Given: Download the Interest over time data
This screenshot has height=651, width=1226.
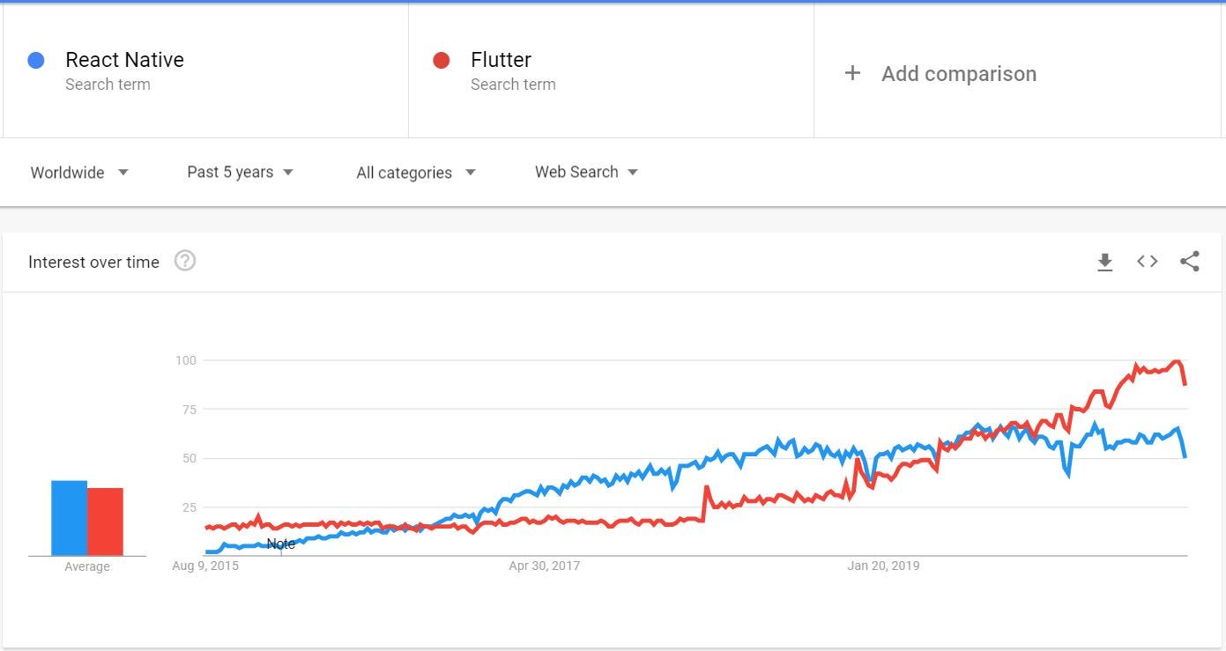Looking at the screenshot, I should click(1104, 262).
